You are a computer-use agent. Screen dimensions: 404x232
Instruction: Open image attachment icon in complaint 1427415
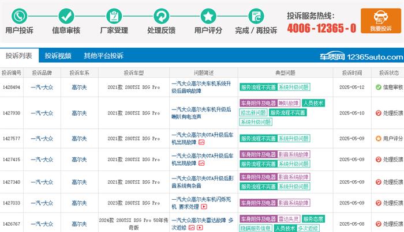[x=201, y=163]
